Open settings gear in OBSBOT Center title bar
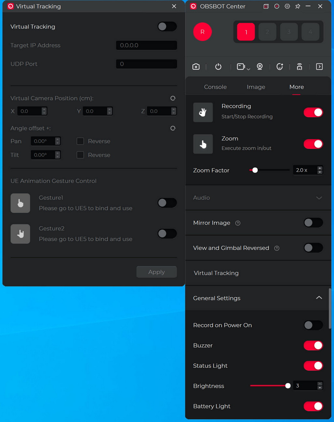This screenshot has height=422, width=334. point(287,6)
